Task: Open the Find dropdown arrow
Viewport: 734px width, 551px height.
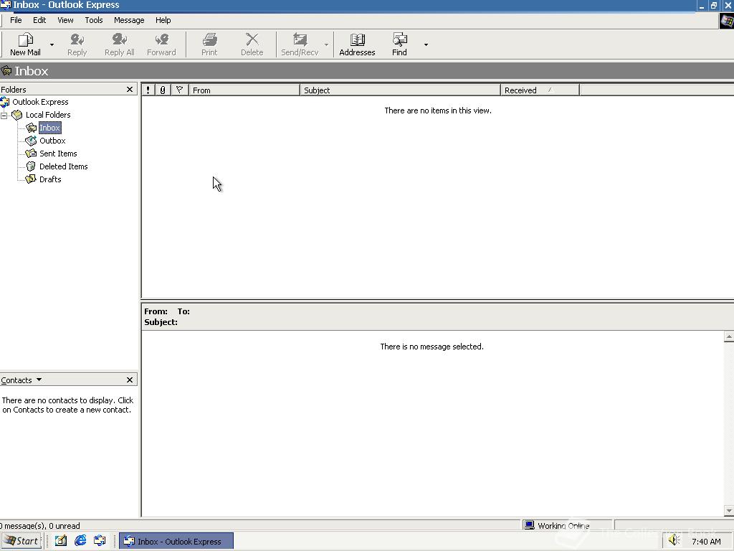Action: click(426, 45)
